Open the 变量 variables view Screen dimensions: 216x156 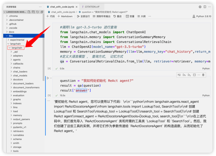130,16
